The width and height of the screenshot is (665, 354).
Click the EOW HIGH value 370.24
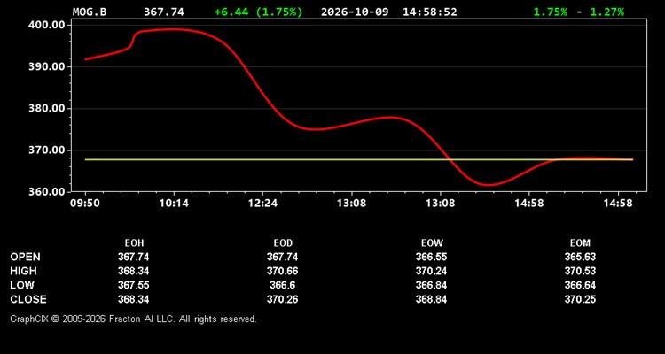point(431,271)
